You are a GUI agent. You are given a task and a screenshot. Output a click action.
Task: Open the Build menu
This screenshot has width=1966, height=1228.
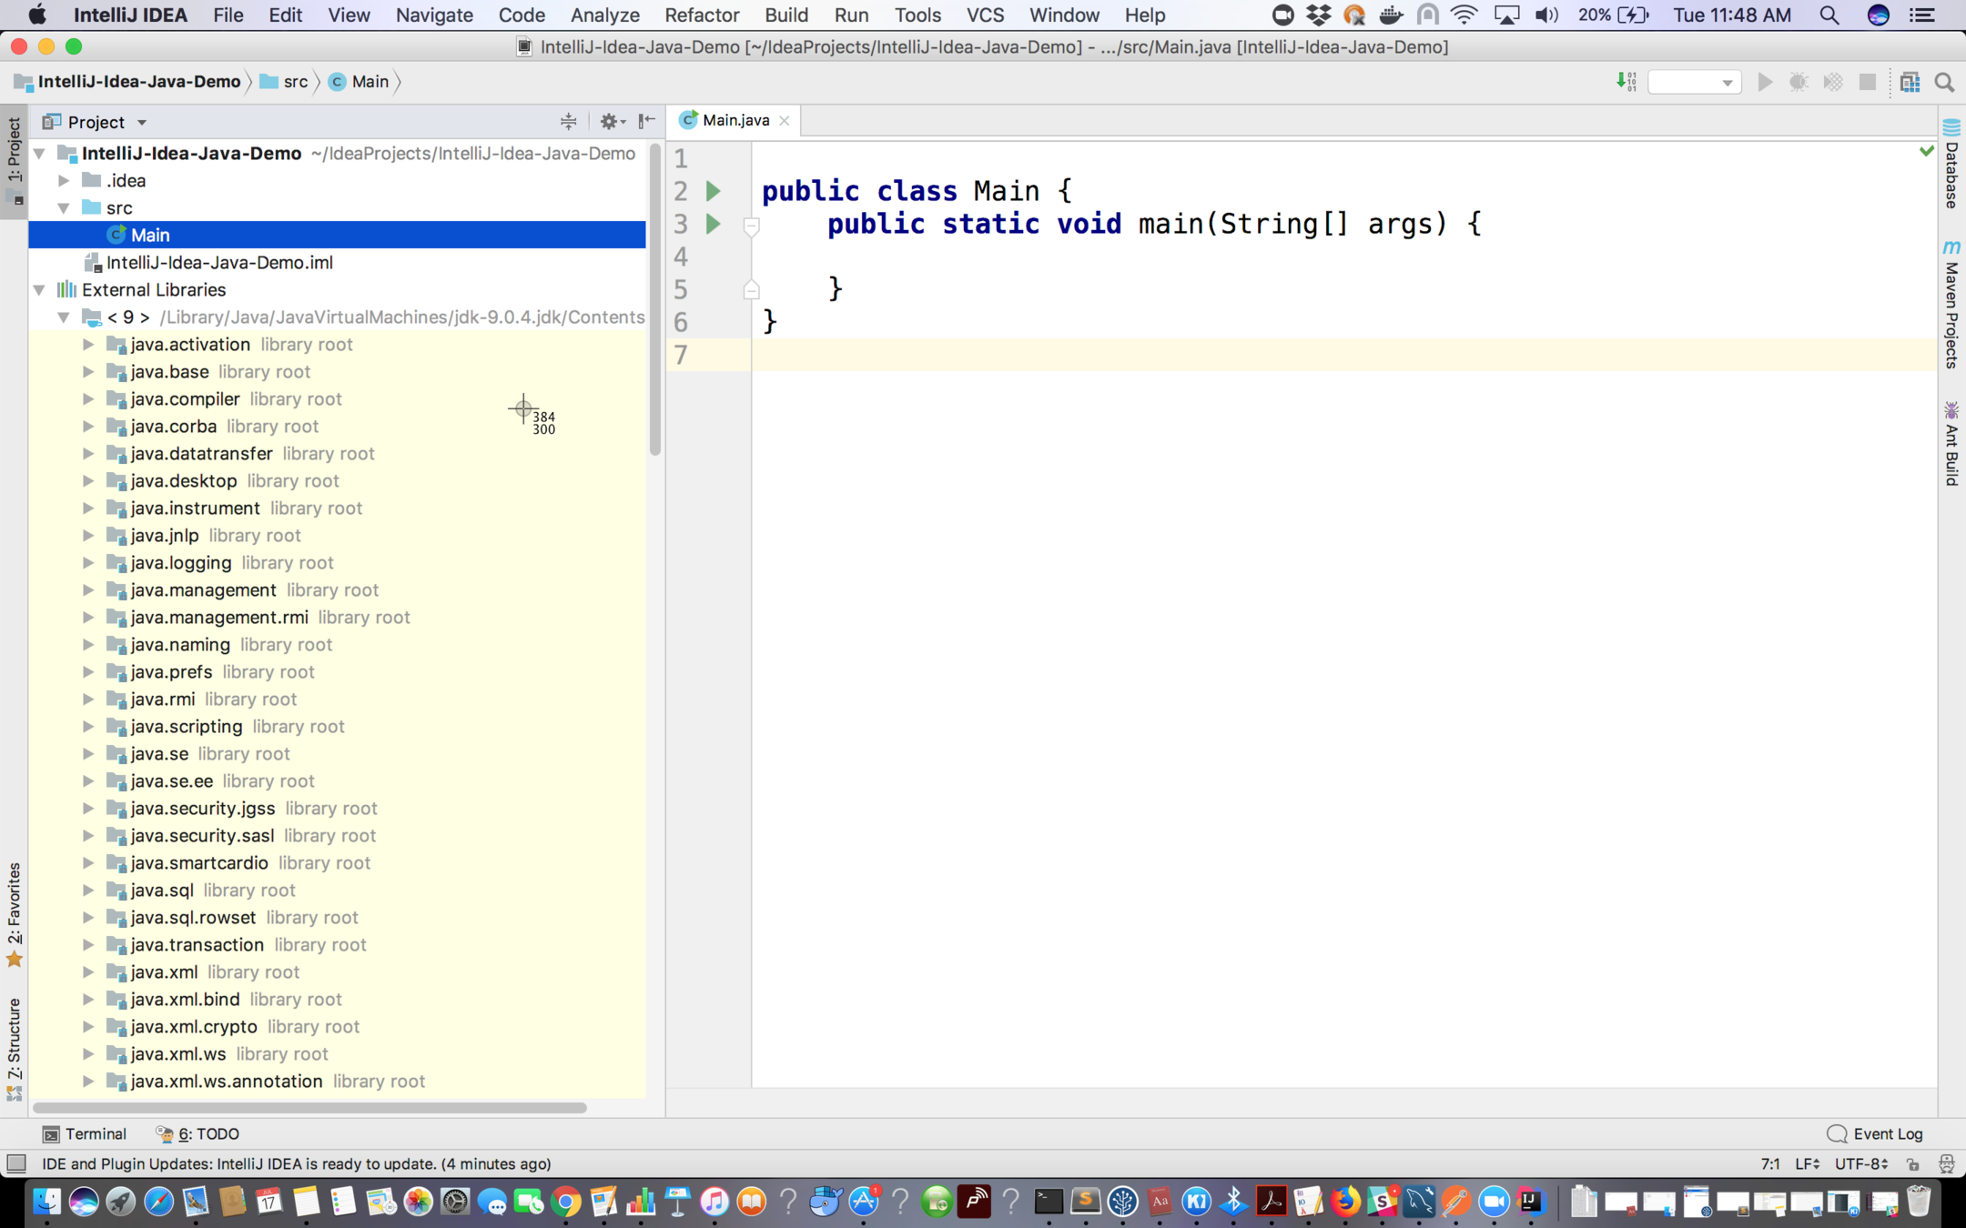coord(786,15)
